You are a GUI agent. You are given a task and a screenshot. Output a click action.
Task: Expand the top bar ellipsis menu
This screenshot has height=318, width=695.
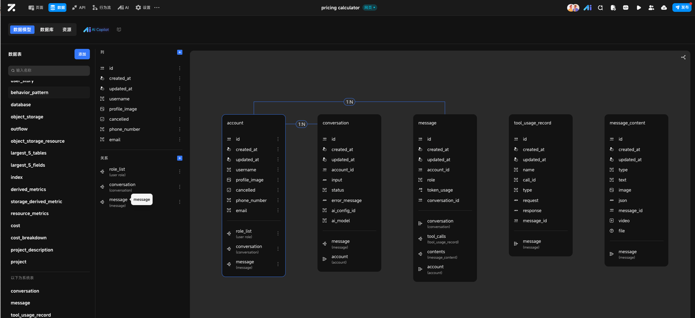(x=157, y=8)
